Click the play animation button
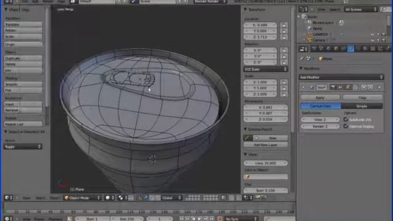Screen dimensions: 393x221 (200, 219)
